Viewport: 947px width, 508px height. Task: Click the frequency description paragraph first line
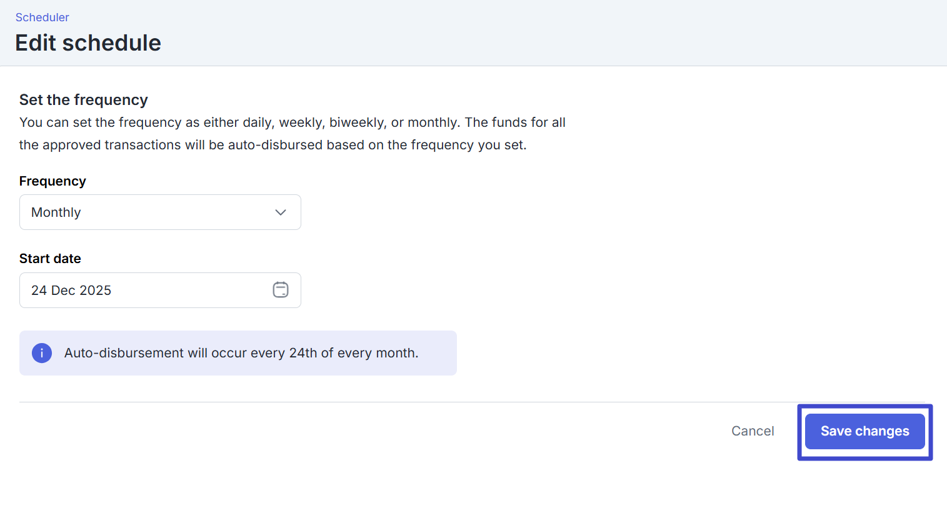pos(292,122)
